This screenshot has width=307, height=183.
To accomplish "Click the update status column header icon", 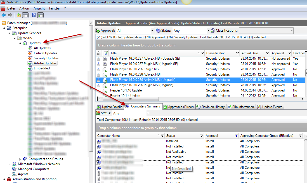I will (106, 53).
